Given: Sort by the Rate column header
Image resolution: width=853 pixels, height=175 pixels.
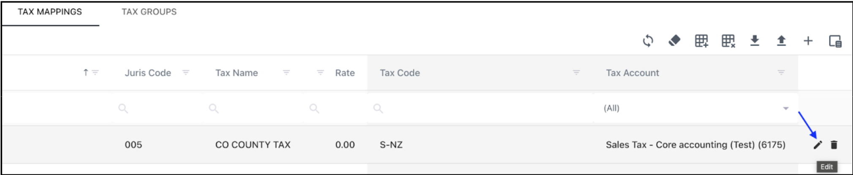Looking at the screenshot, I should 345,73.
